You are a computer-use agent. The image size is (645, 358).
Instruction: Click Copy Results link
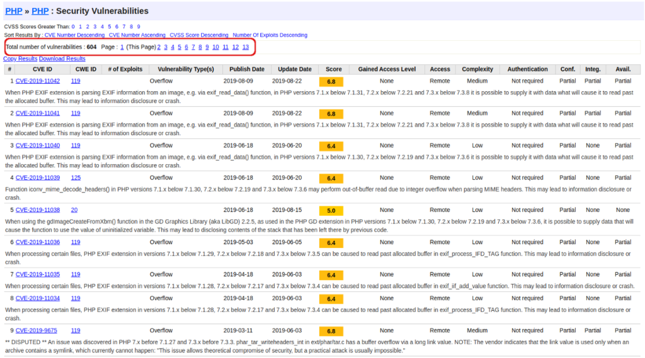[x=20, y=59]
